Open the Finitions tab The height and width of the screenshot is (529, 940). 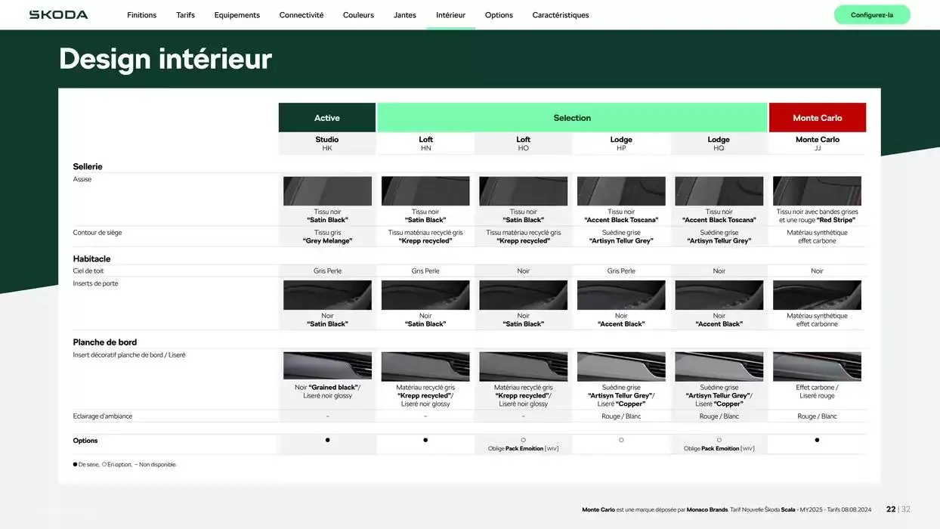point(141,15)
